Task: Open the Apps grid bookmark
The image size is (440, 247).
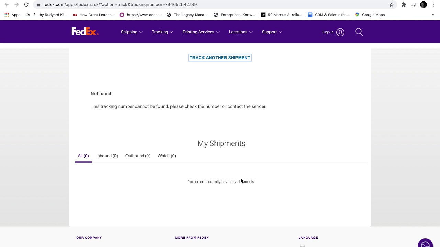Action: 12,15
